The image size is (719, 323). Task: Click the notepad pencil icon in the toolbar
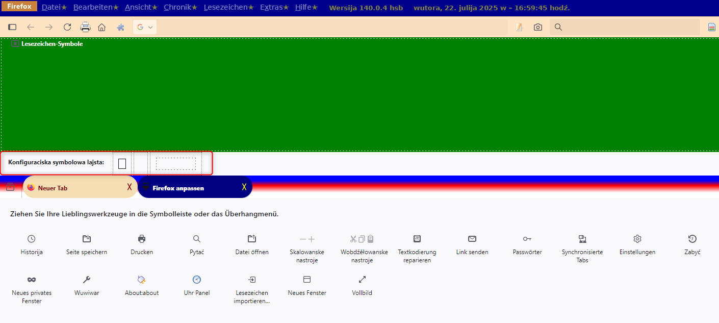[x=519, y=27]
